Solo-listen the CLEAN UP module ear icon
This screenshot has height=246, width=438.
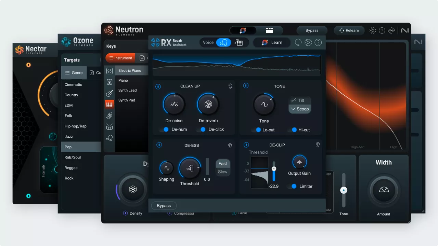pyautogui.click(x=230, y=86)
